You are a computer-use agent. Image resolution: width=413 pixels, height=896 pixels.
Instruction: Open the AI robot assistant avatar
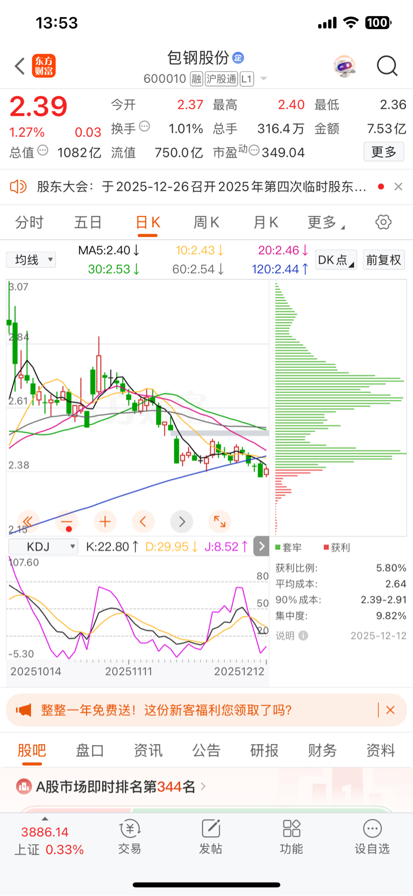pyautogui.click(x=344, y=66)
